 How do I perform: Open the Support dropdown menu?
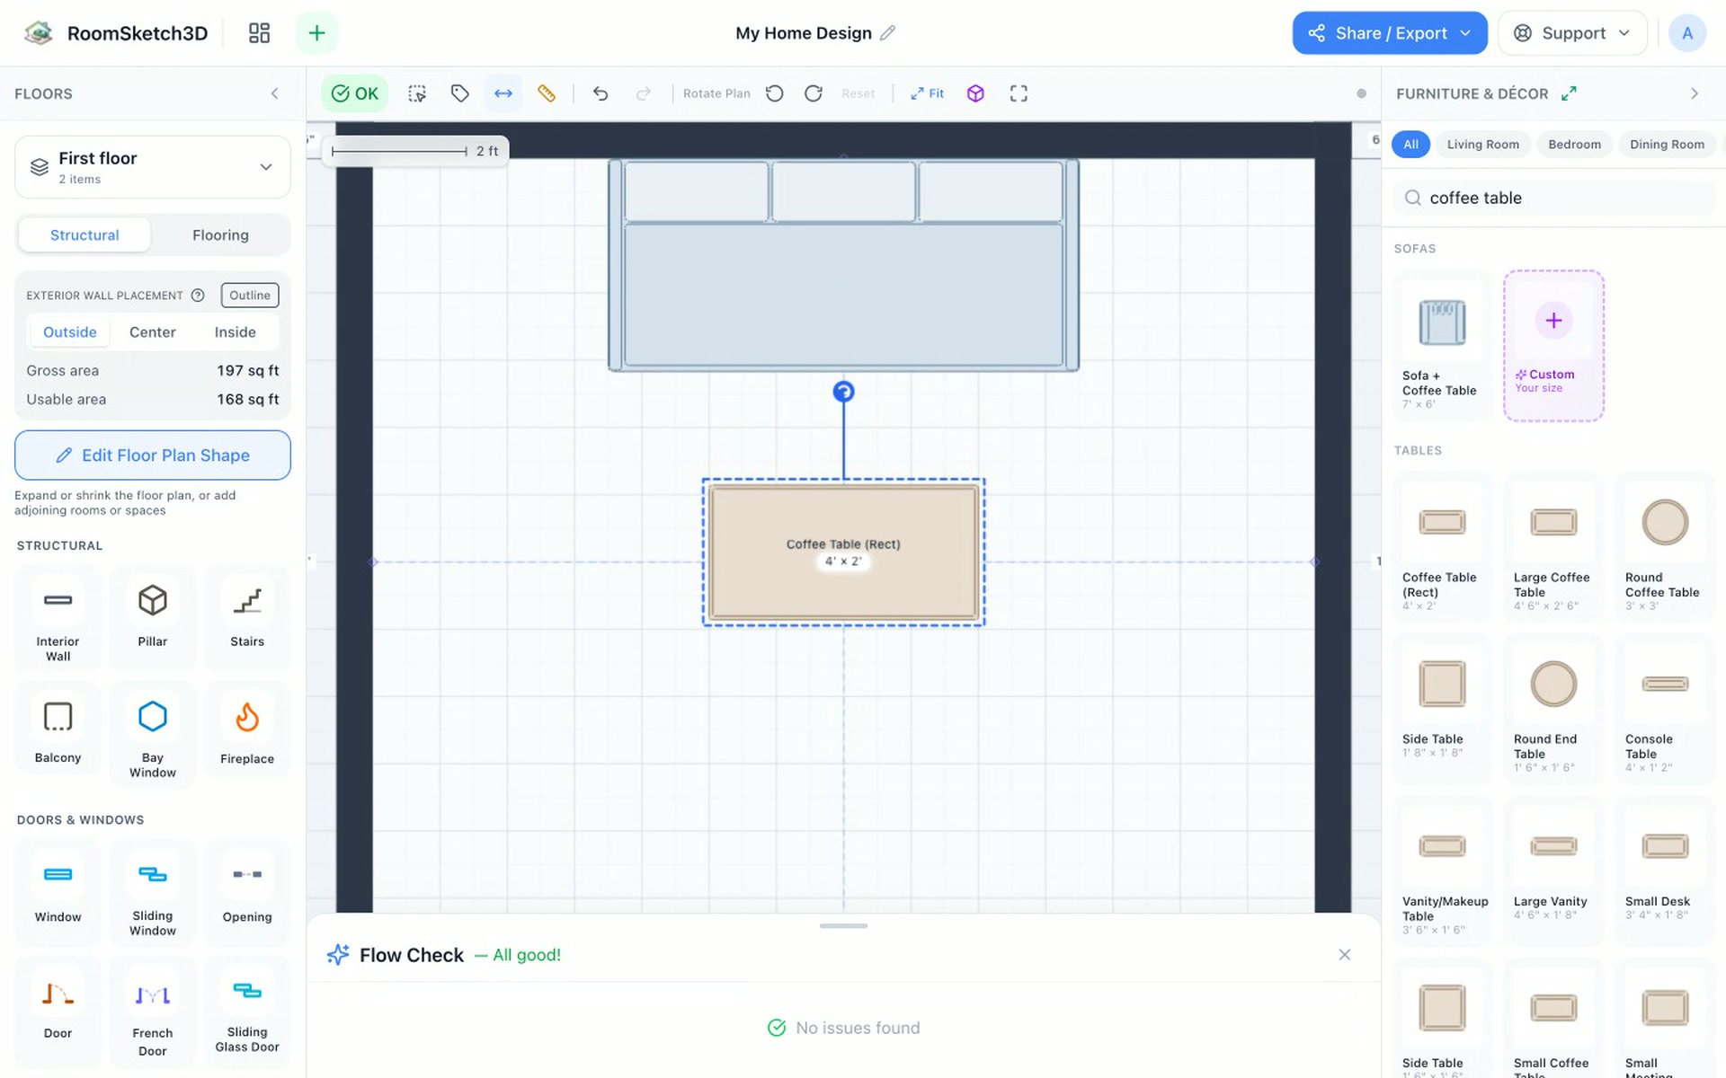click(x=1572, y=33)
